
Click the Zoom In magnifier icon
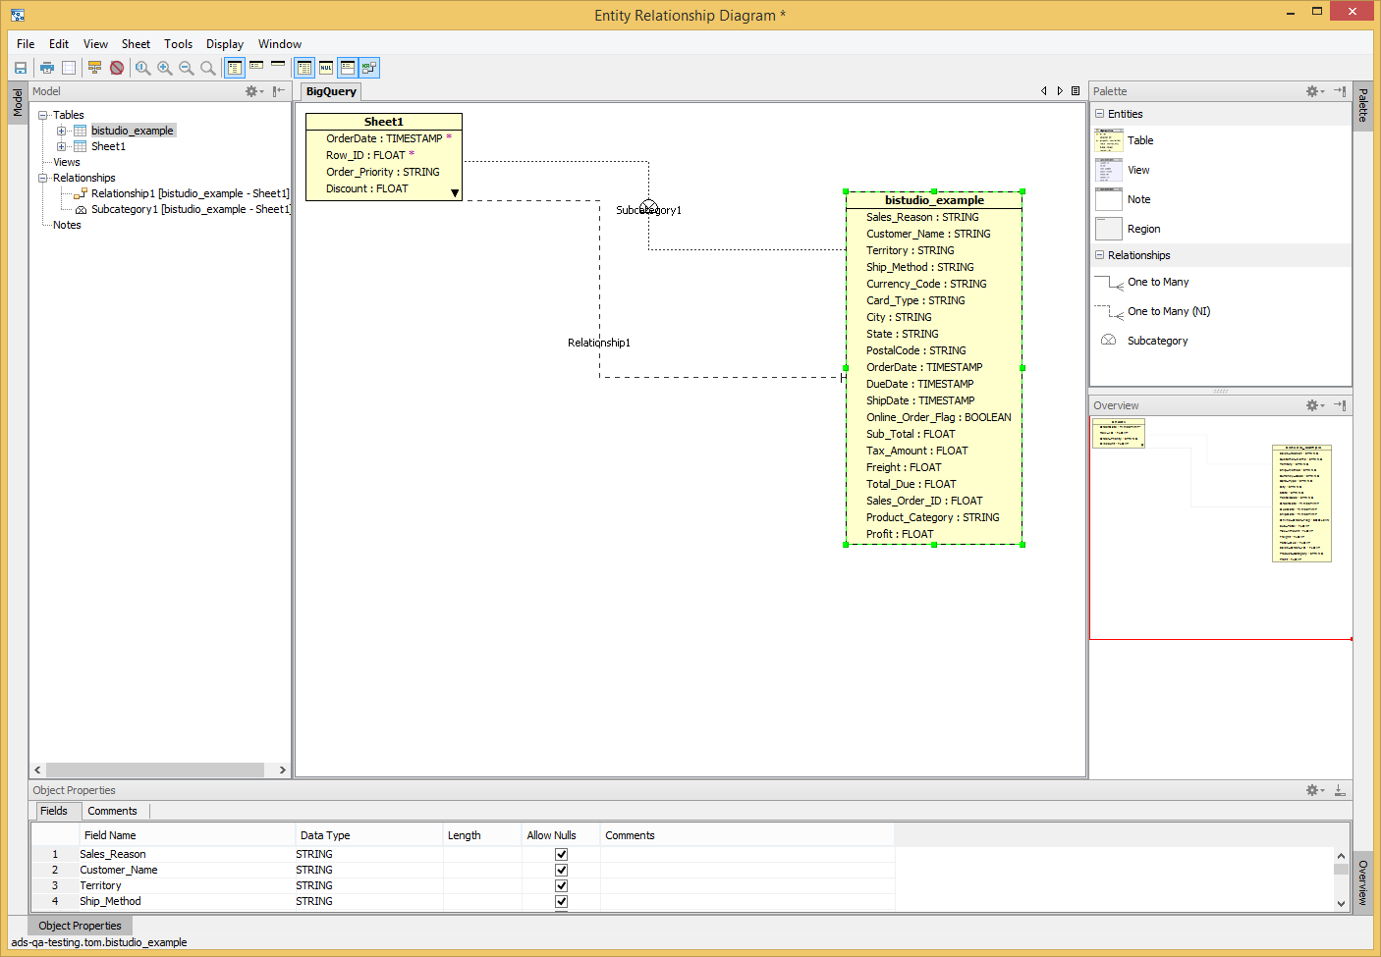(165, 68)
